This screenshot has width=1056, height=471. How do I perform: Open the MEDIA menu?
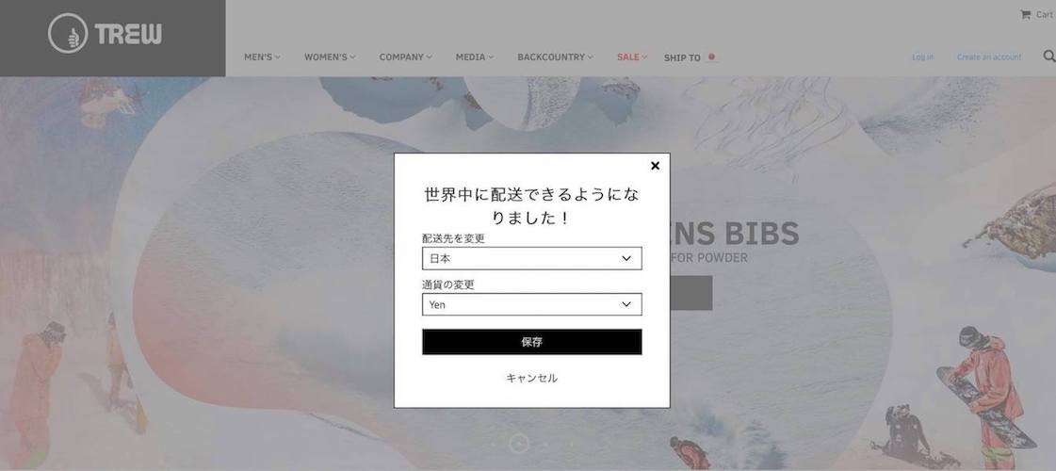coord(474,57)
